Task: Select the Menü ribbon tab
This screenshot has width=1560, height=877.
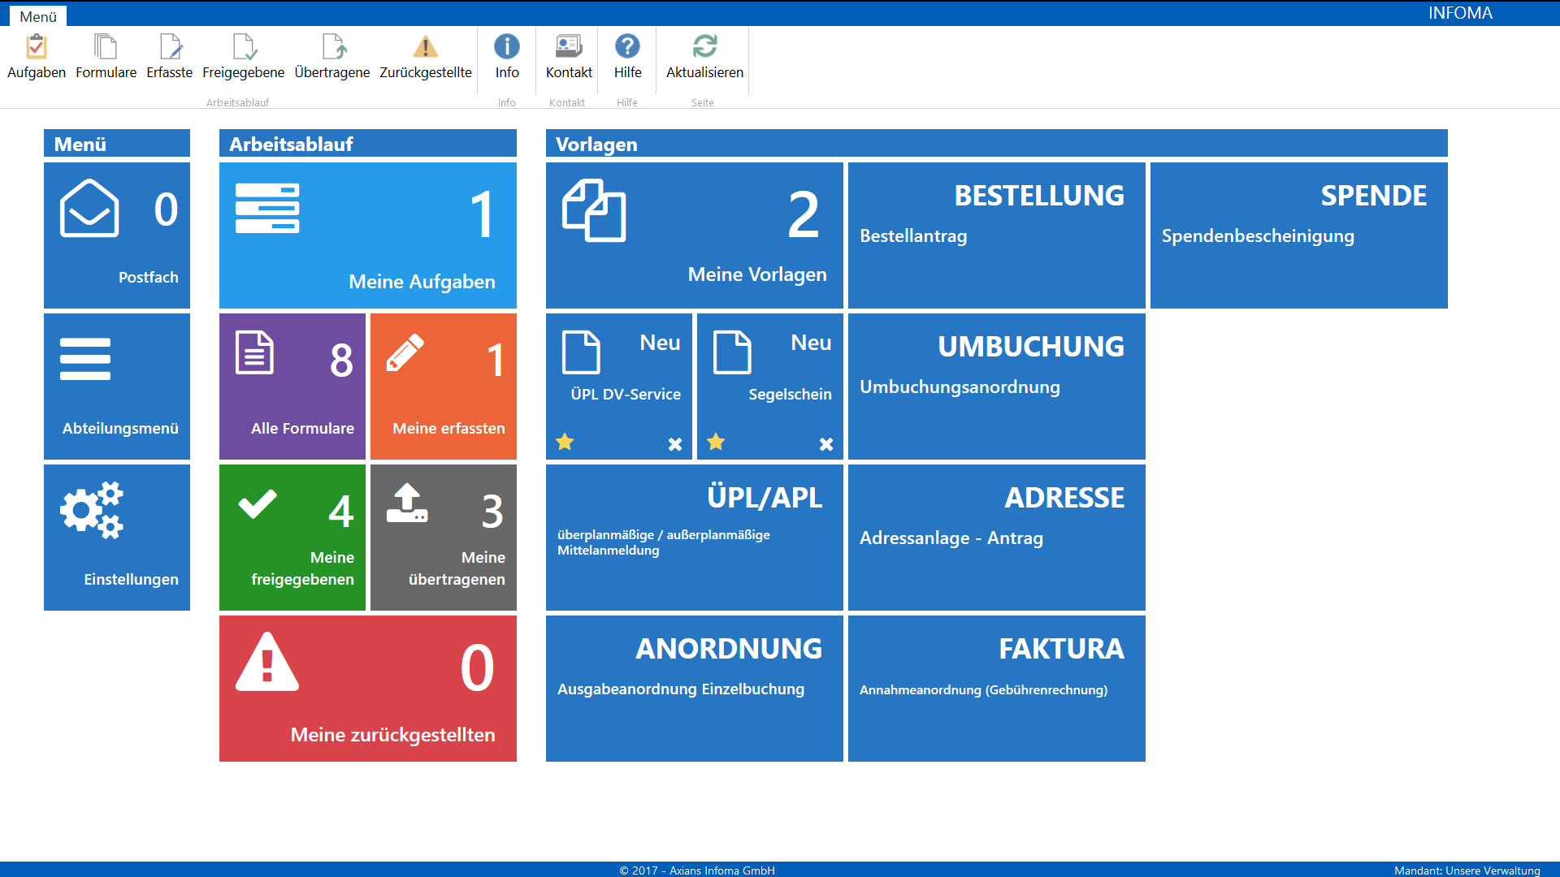Action: click(38, 16)
